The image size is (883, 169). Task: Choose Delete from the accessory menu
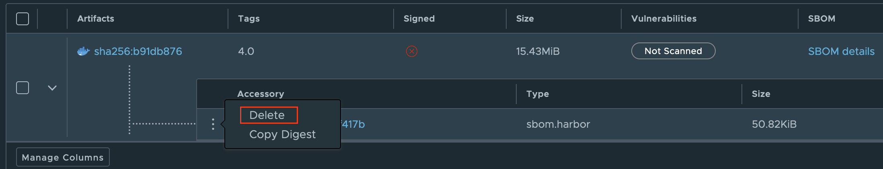click(x=267, y=115)
